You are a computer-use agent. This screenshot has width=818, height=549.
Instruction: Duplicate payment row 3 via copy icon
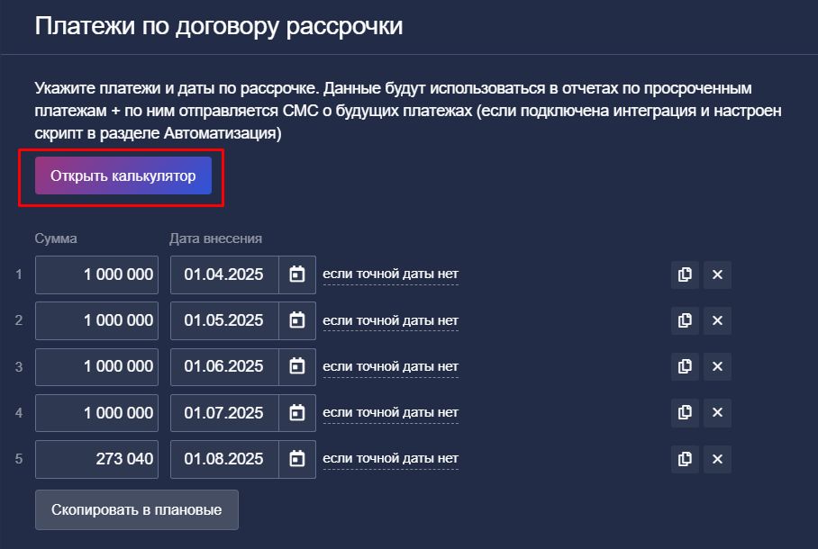(x=685, y=366)
